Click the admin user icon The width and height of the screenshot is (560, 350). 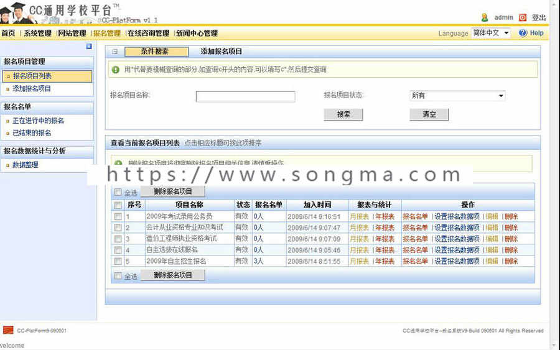[x=485, y=17]
